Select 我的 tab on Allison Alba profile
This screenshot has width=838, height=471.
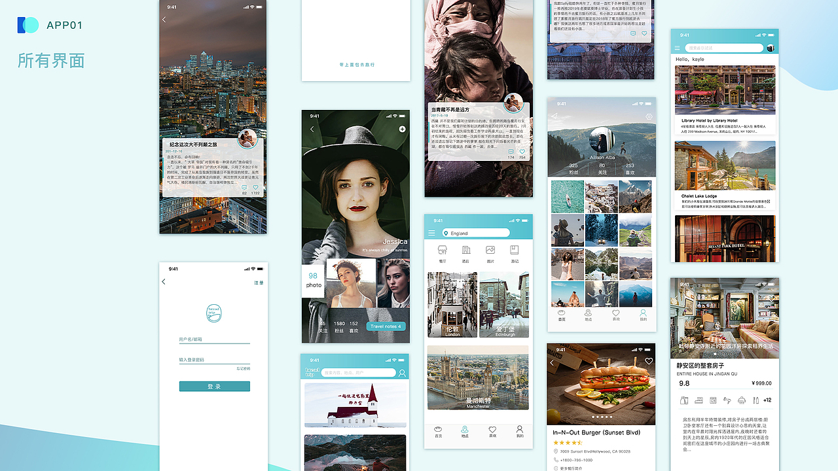click(644, 315)
